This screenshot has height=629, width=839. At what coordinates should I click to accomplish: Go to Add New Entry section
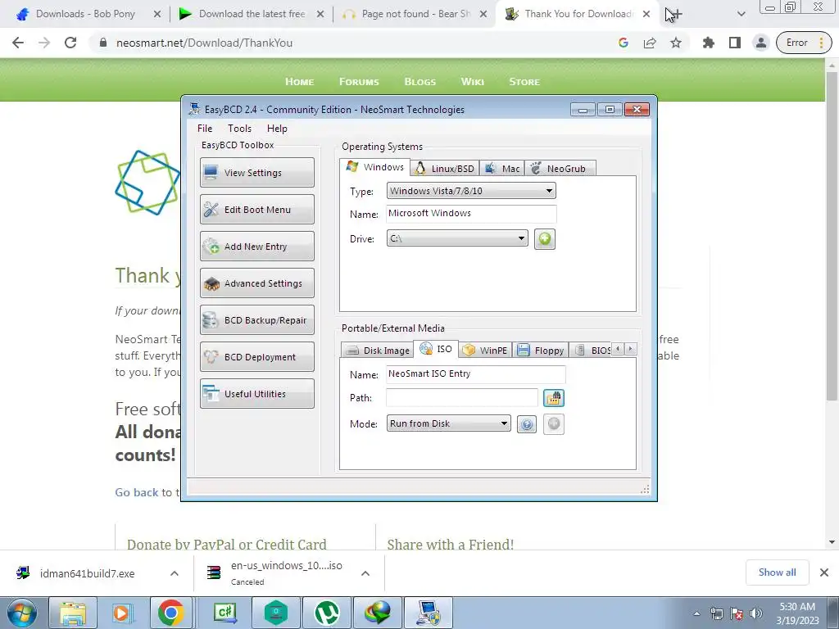pos(256,246)
